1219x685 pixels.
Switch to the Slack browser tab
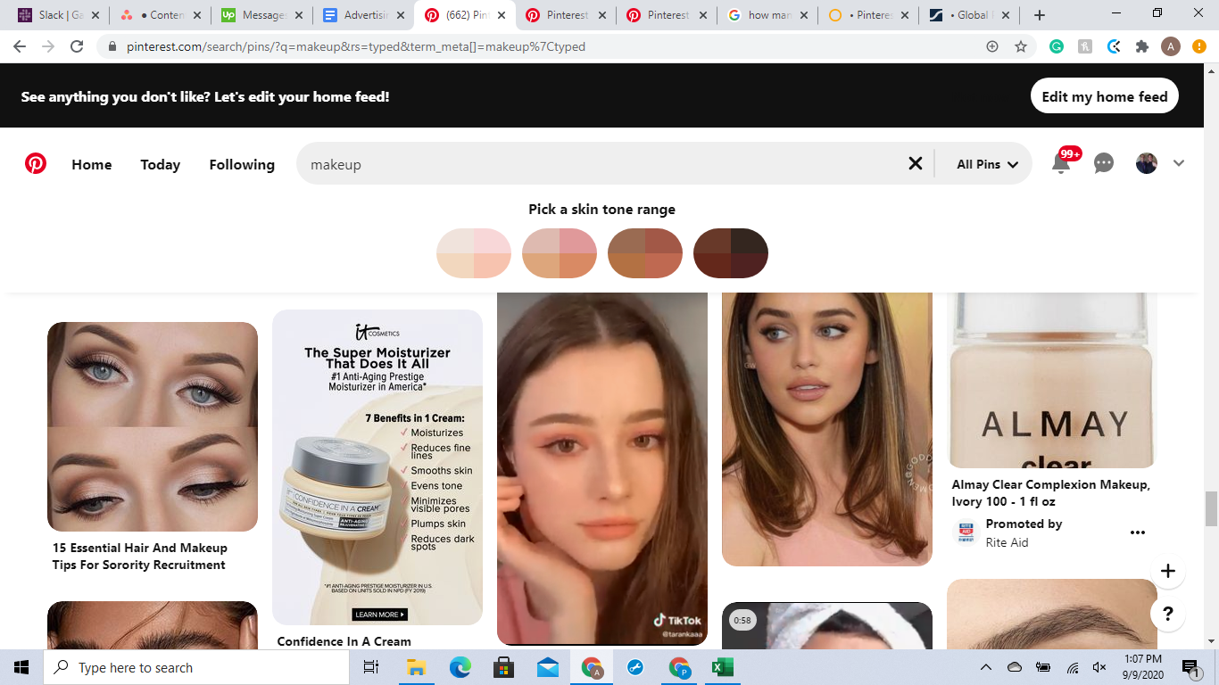point(58,15)
